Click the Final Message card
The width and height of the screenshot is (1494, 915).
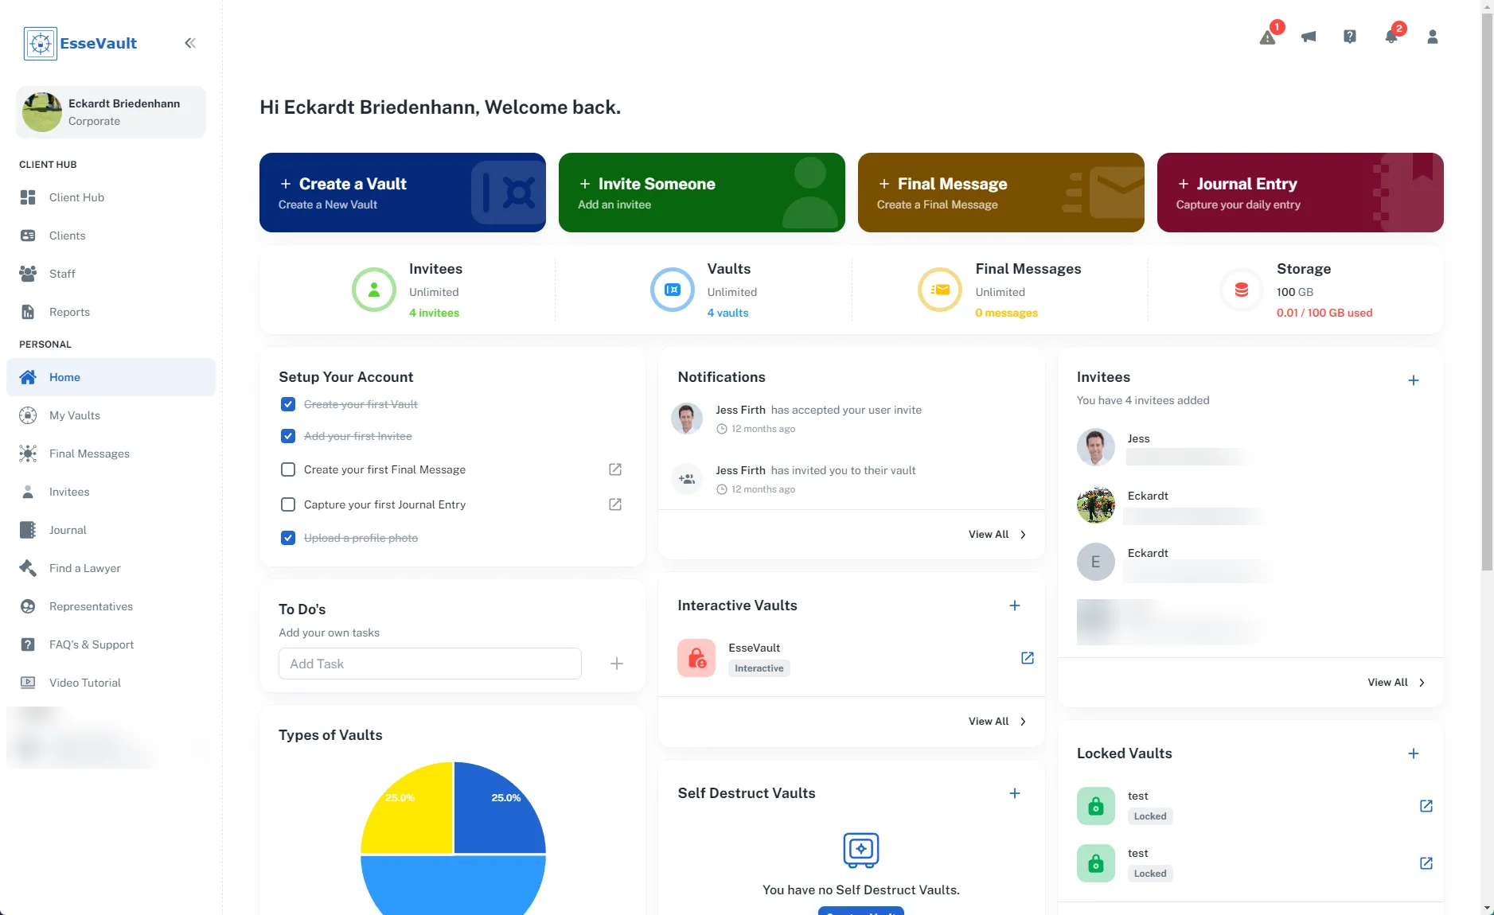1001,193
